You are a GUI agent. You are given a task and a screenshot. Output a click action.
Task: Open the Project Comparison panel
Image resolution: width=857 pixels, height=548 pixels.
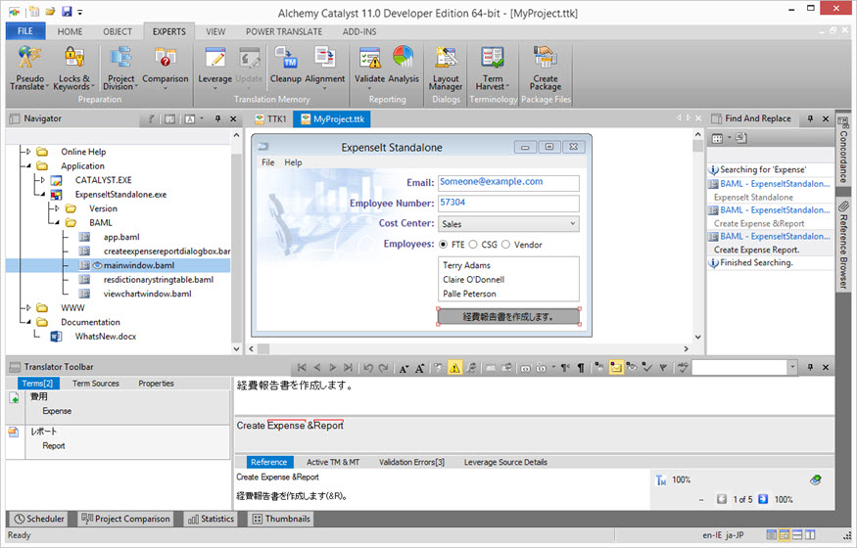point(125,519)
